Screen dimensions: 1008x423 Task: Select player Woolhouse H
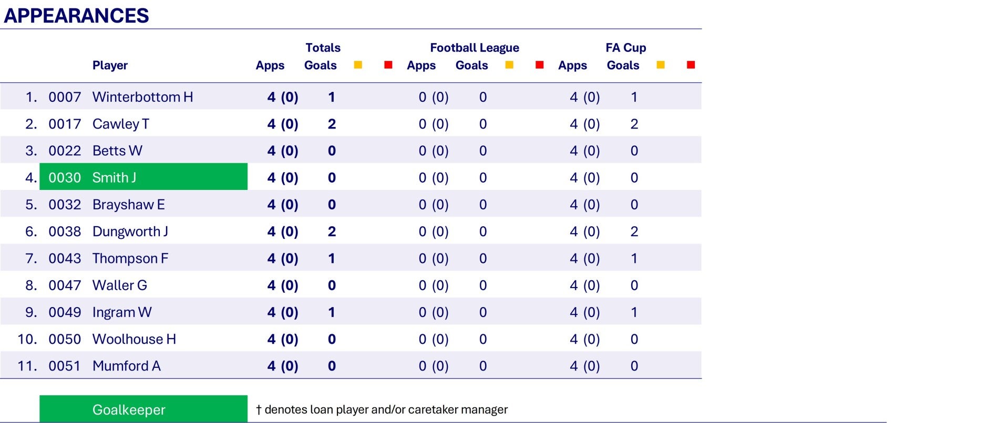click(134, 339)
